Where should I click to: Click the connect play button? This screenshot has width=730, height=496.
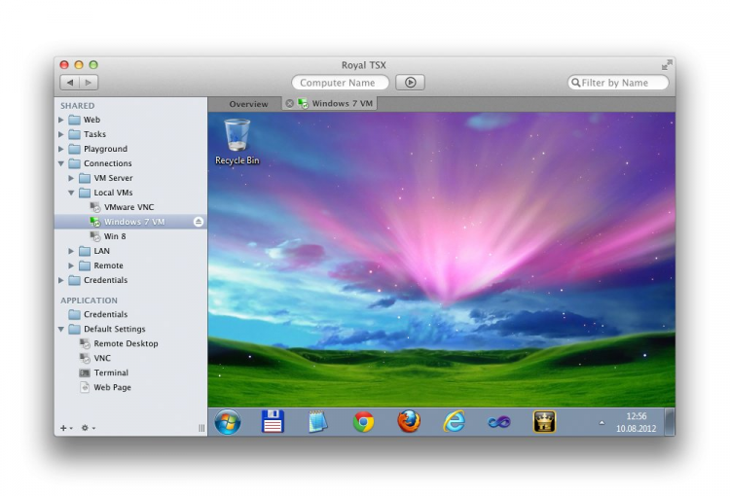[410, 83]
